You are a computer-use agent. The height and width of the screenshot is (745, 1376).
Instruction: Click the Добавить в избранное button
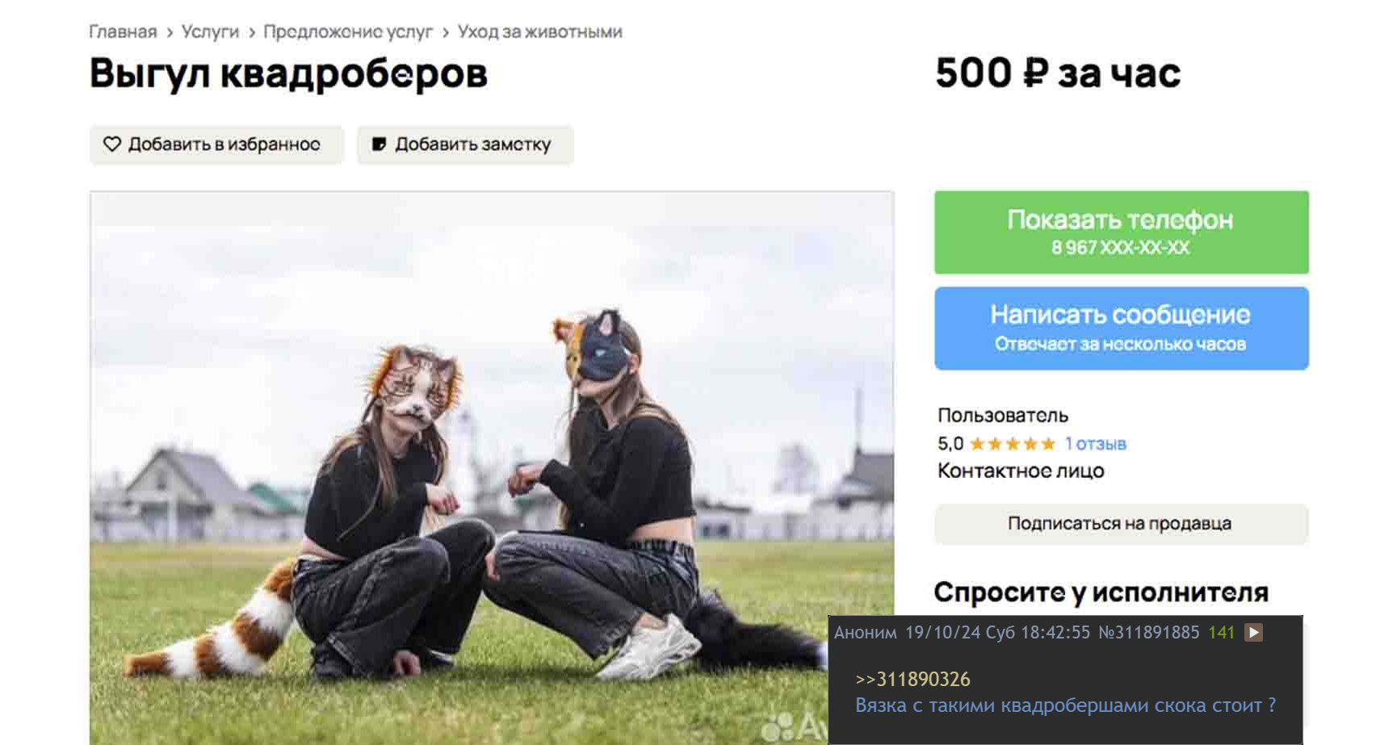point(216,144)
